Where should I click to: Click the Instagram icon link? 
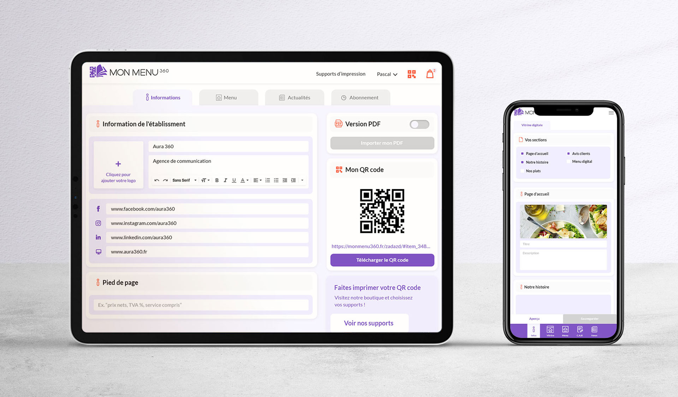[x=99, y=222]
